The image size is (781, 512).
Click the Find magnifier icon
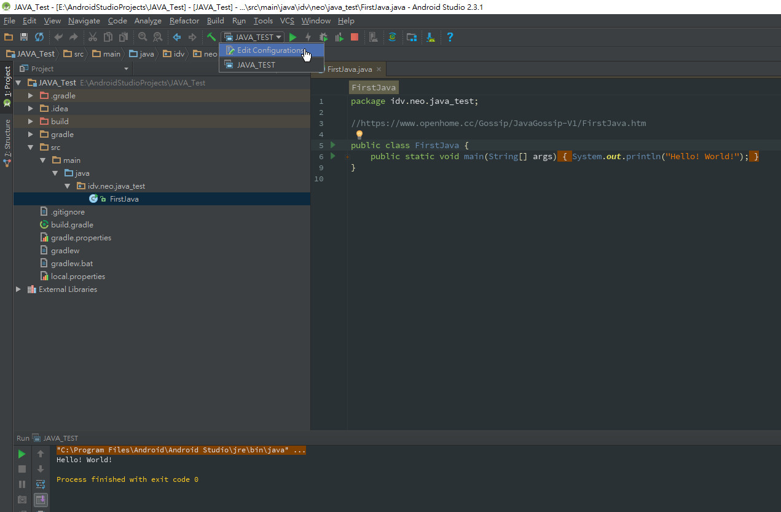(x=143, y=37)
